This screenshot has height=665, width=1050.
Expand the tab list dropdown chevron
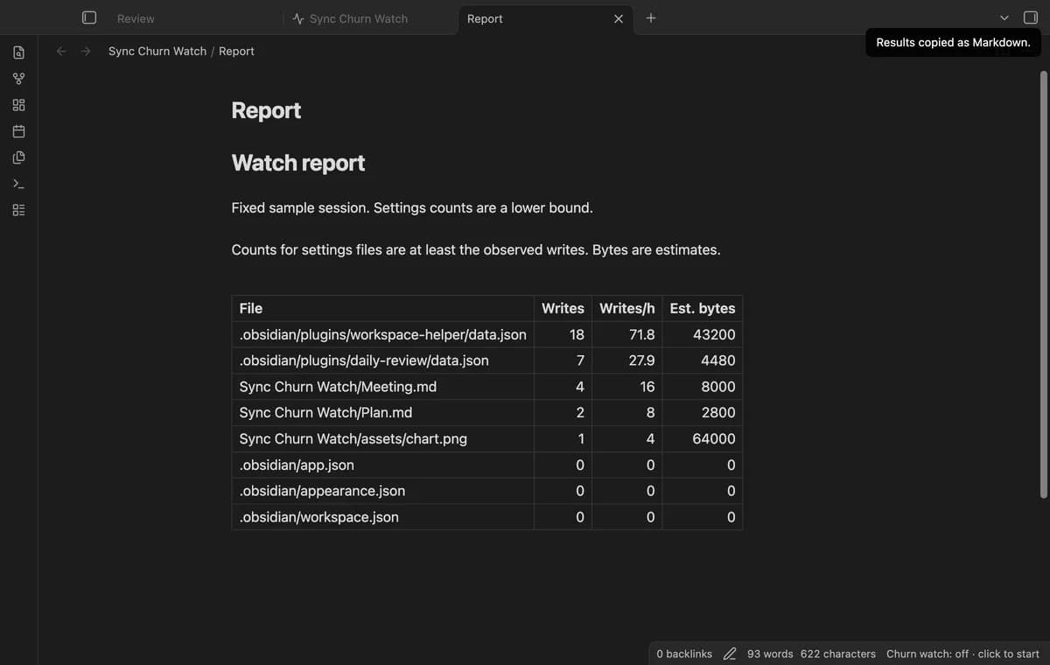click(x=1004, y=17)
